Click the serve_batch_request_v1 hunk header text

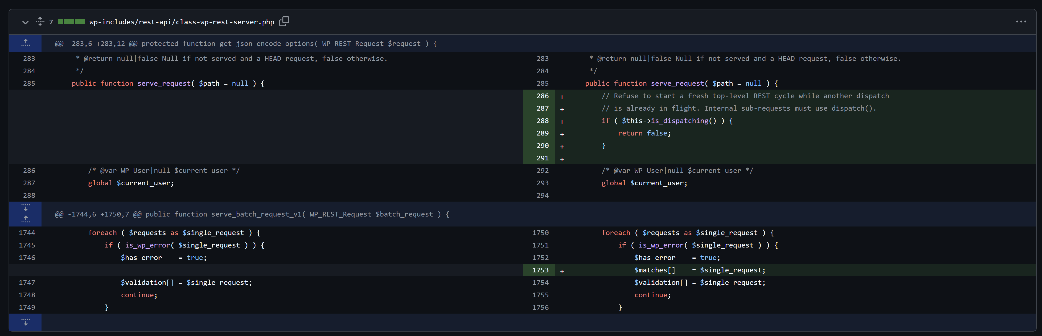252,214
